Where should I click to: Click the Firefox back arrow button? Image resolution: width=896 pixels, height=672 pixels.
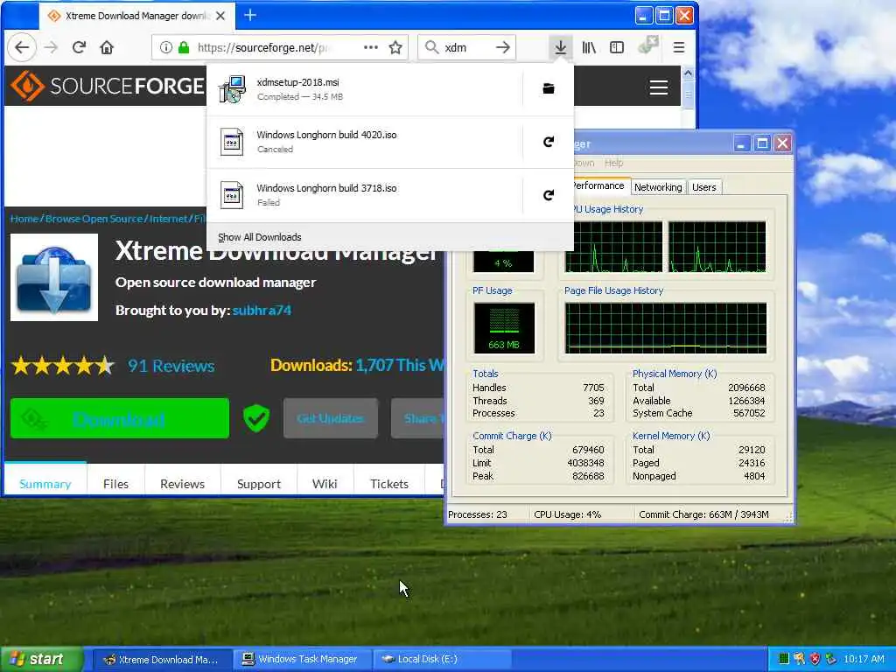22,47
